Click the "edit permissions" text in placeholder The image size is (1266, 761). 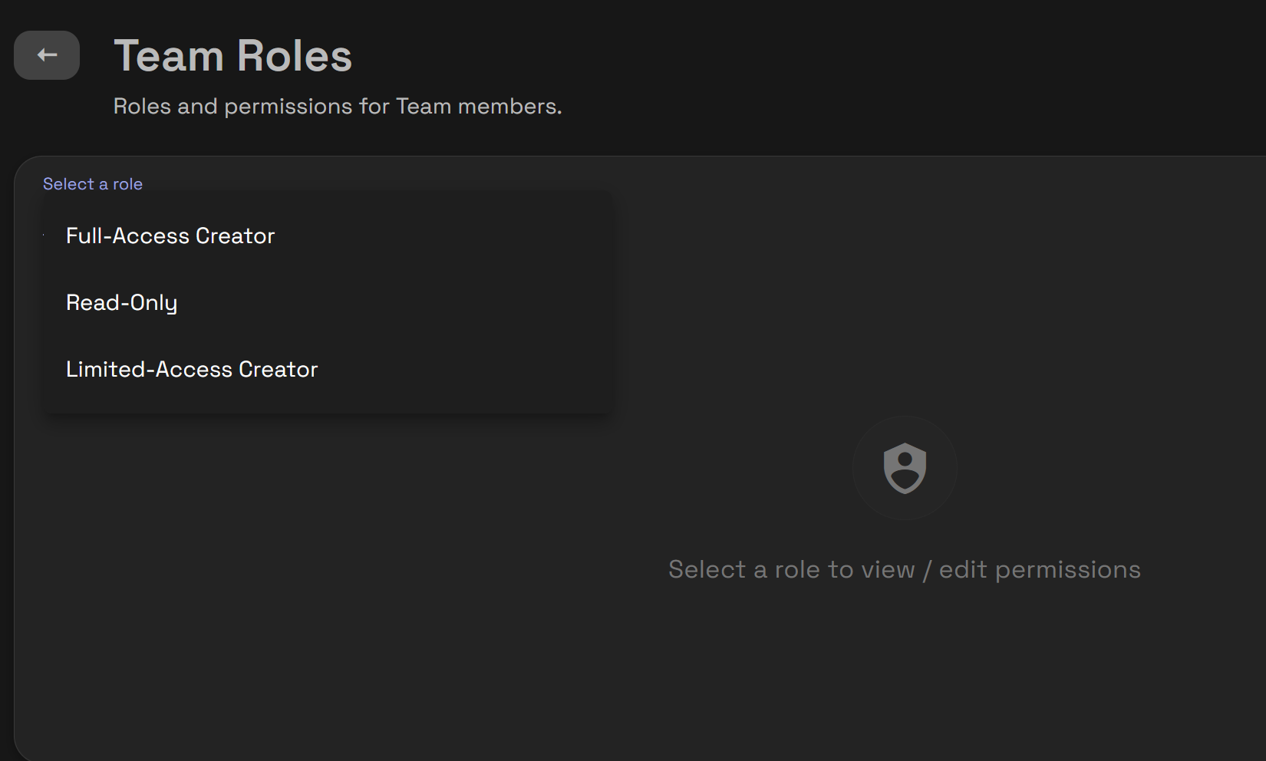[1040, 569]
